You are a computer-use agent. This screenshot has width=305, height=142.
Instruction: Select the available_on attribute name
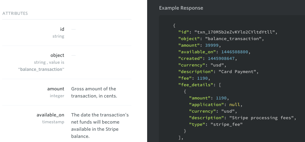(x=50, y=115)
